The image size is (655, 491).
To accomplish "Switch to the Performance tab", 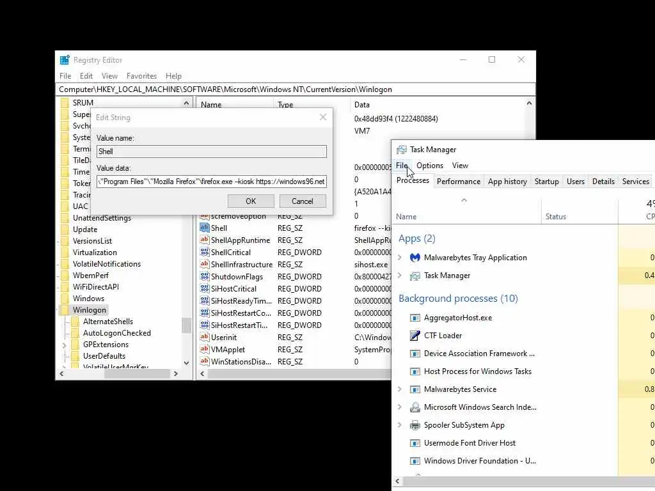I will pos(458,181).
